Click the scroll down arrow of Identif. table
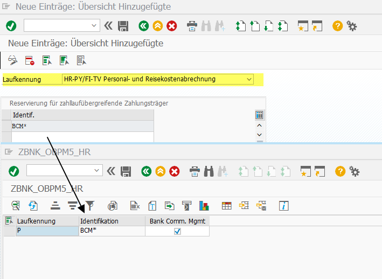Screen dimensions: 382x279 (259, 135)
